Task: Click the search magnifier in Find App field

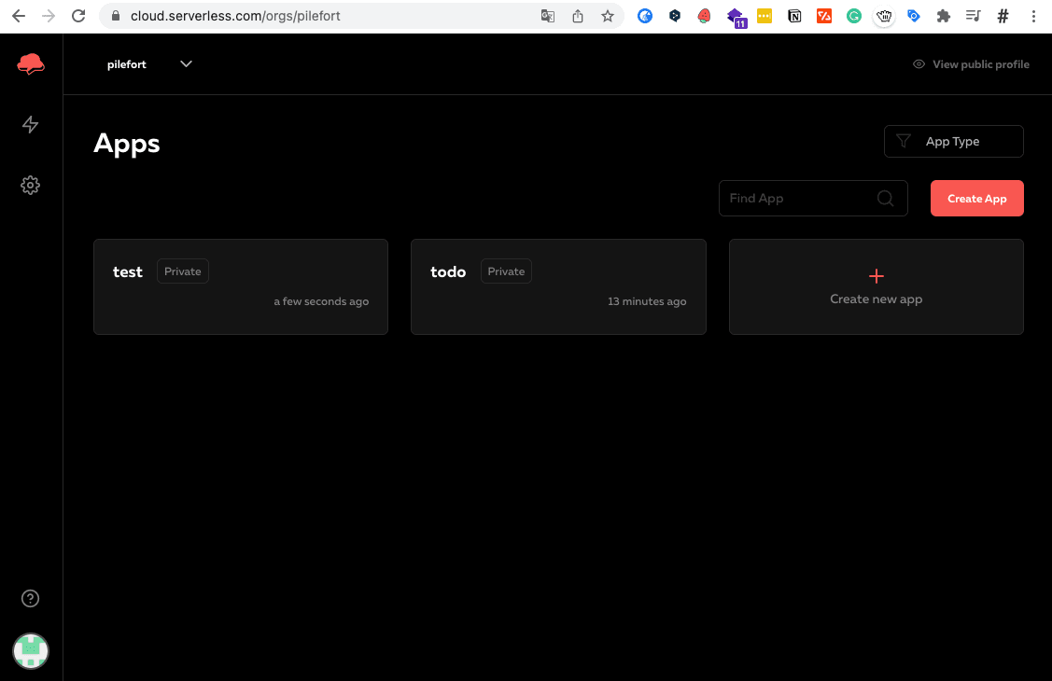Action: (x=885, y=198)
